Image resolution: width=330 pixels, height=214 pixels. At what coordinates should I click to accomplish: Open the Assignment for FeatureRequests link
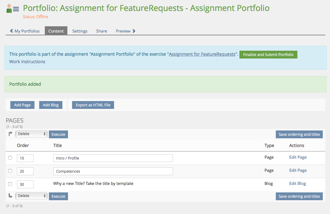click(x=202, y=54)
